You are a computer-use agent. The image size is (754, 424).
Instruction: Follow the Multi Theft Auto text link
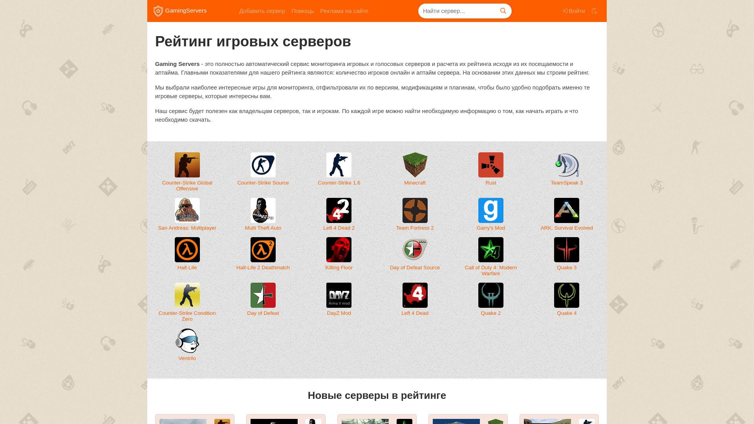pyautogui.click(x=263, y=228)
